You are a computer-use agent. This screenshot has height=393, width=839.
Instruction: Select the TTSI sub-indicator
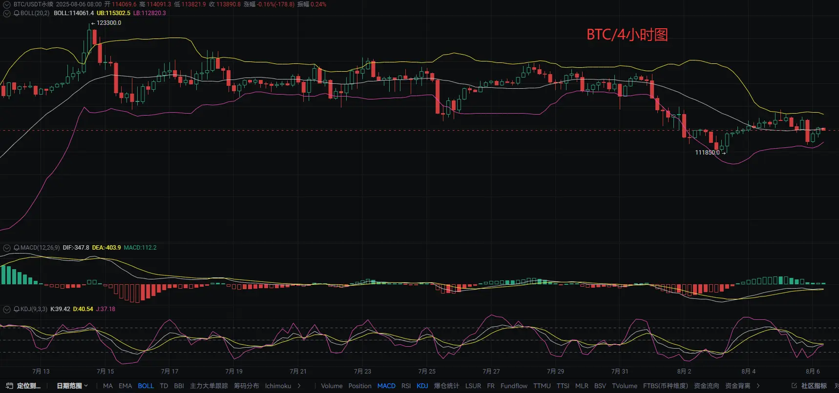coord(563,386)
